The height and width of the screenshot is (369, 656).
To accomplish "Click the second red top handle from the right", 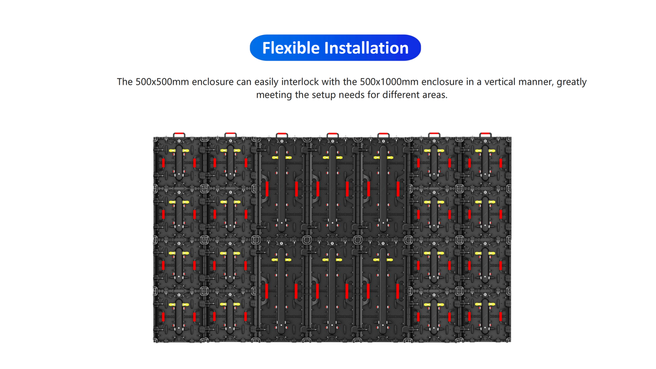I will (x=434, y=134).
